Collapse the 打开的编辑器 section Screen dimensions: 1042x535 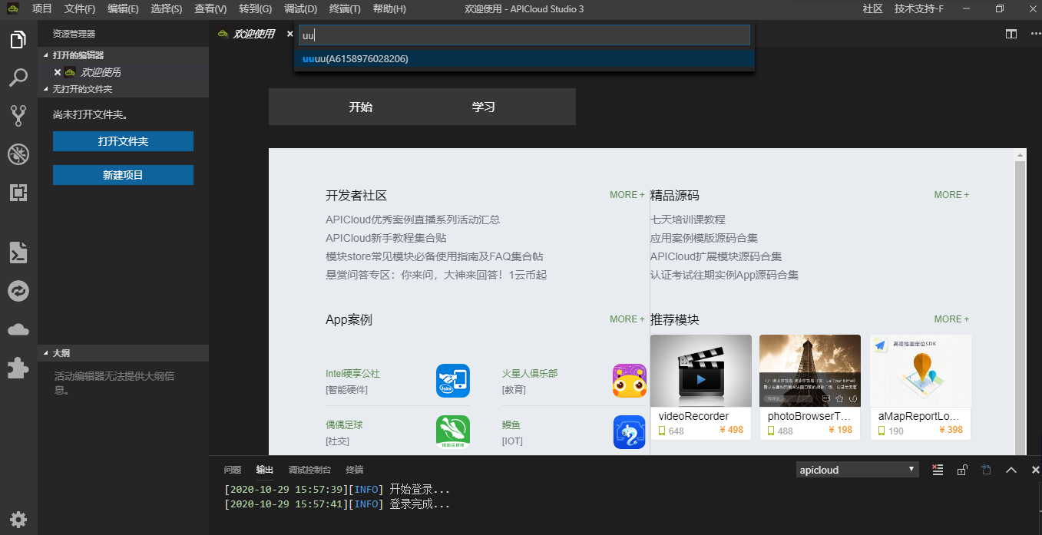(x=124, y=55)
